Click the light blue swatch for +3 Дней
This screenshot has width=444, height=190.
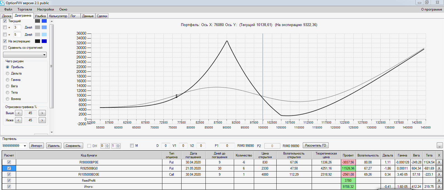44,27
